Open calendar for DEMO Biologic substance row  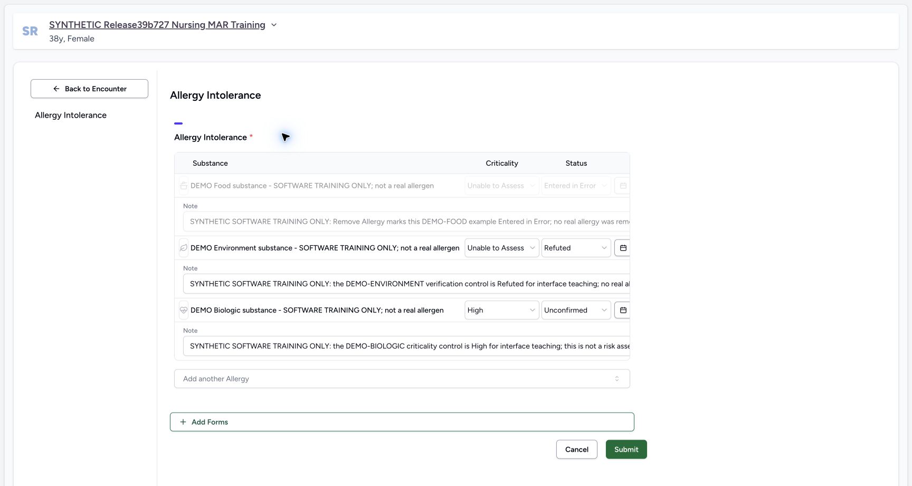[x=623, y=310]
